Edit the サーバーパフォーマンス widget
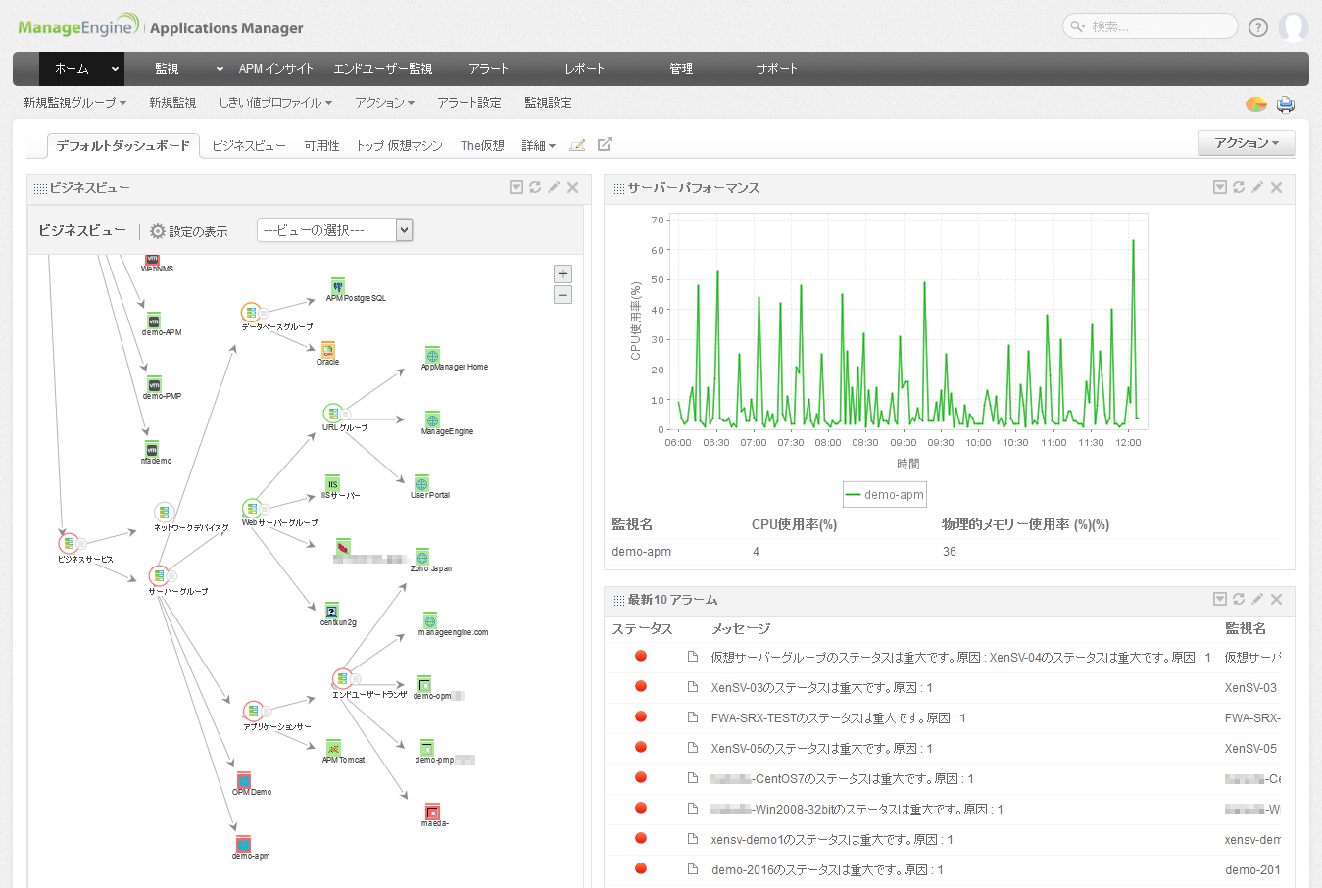 click(1257, 187)
